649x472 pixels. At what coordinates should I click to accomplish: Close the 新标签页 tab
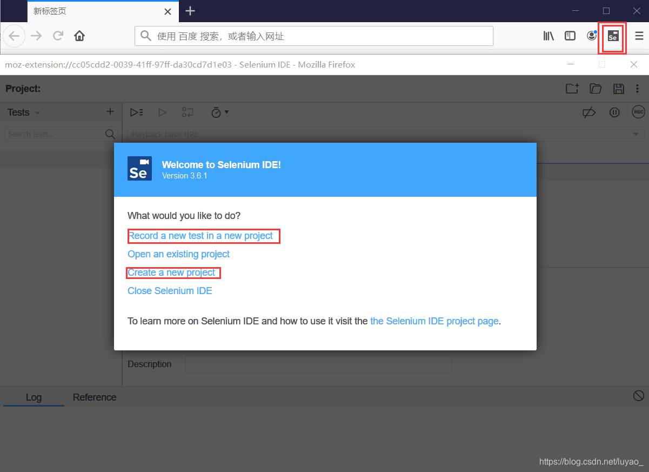[168, 11]
